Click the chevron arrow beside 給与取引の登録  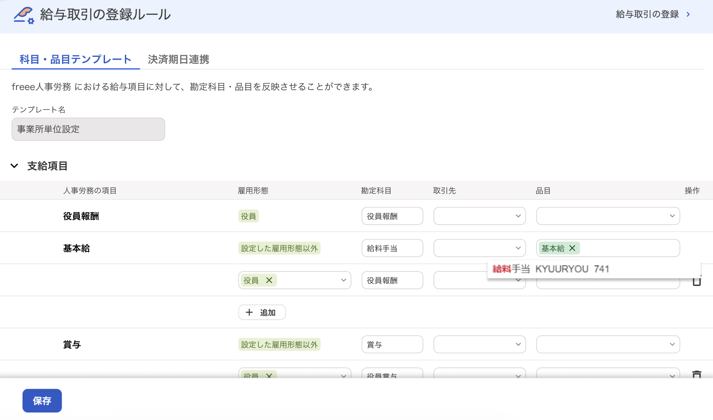(x=688, y=15)
